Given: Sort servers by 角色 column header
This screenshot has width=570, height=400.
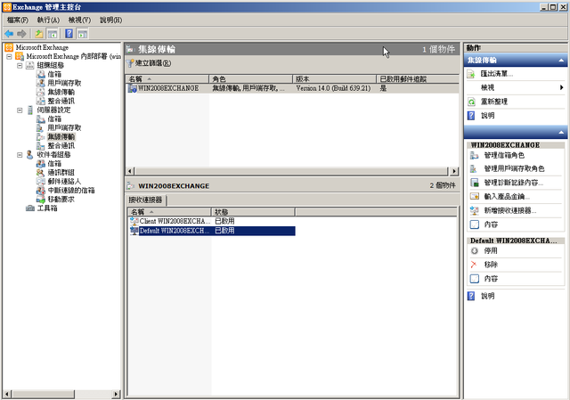Looking at the screenshot, I should pos(250,79).
